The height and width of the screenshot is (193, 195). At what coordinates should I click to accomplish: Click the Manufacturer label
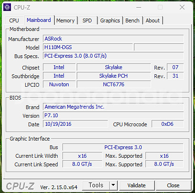24,39
